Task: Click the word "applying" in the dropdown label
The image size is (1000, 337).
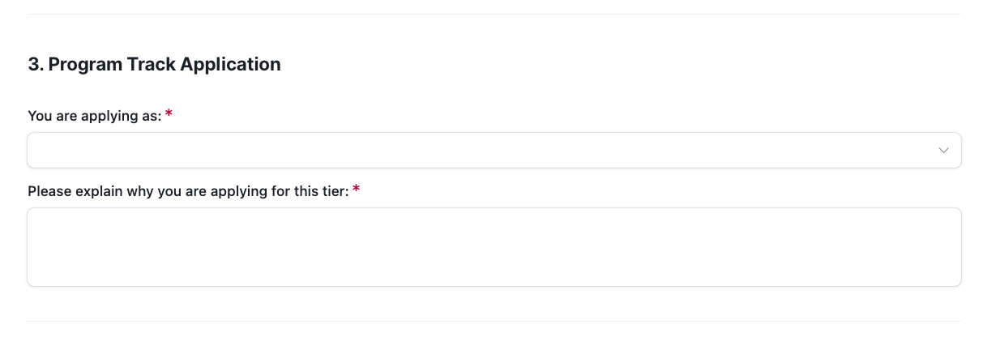Action: (x=108, y=116)
